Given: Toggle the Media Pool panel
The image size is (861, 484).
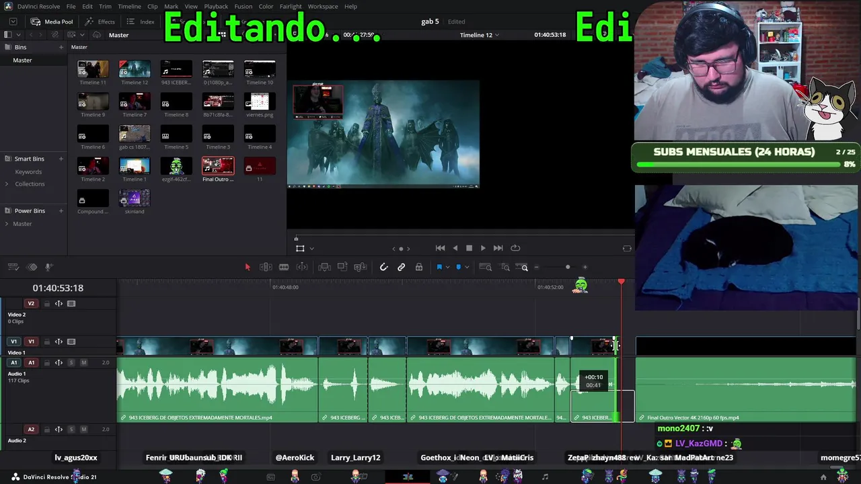Looking at the screenshot, I should click(52, 22).
